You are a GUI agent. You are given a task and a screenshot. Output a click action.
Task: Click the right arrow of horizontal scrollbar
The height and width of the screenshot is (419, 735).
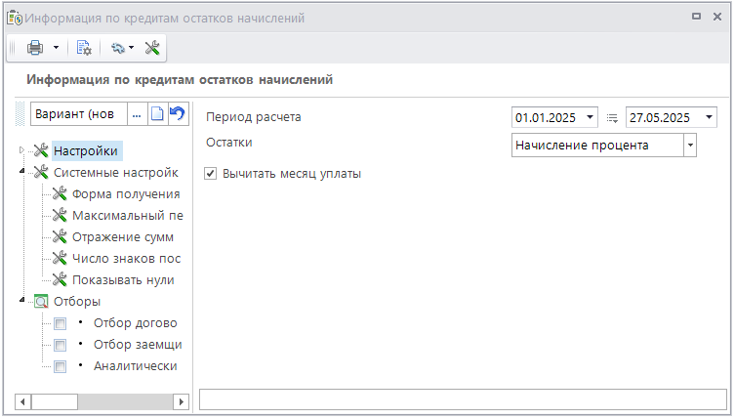[x=181, y=401]
